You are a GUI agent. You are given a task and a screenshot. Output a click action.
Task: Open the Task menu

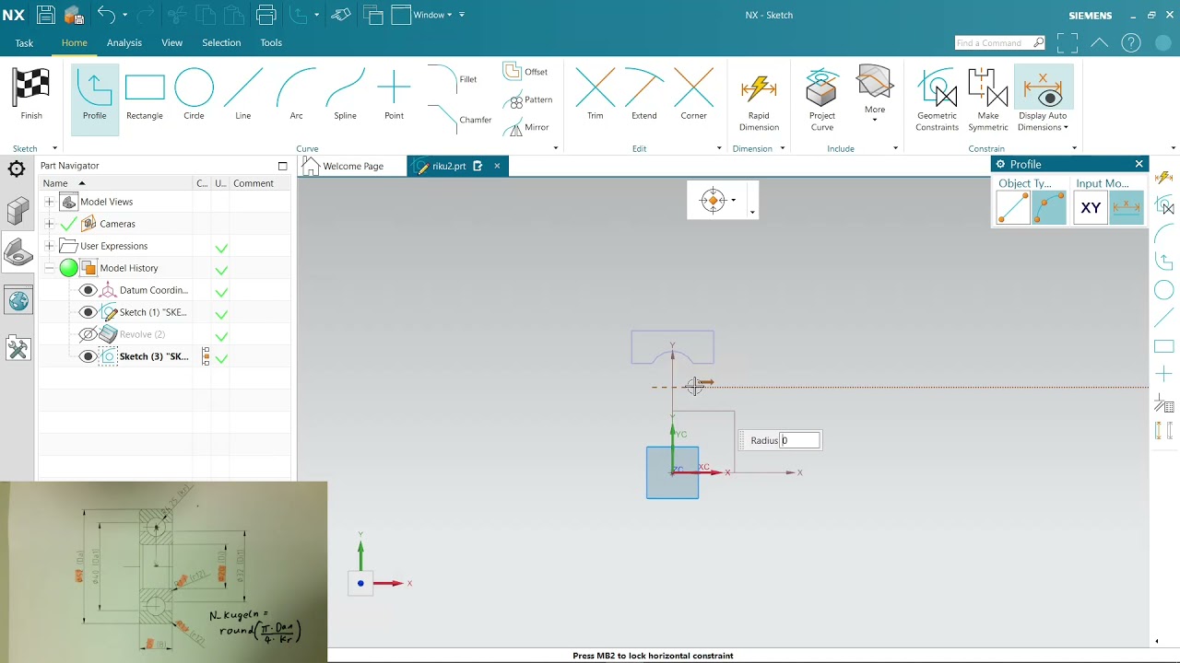[24, 43]
